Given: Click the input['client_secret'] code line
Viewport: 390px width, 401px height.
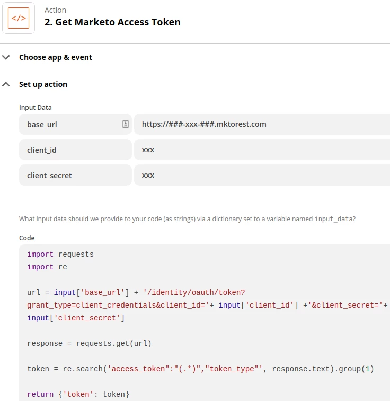Looking at the screenshot, I should pyautogui.click(x=76, y=318).
